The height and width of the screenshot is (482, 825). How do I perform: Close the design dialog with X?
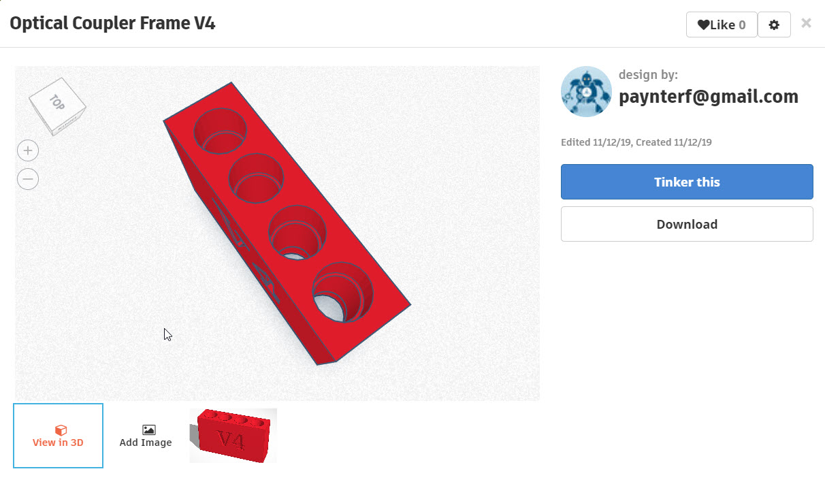tap(807, 23)
